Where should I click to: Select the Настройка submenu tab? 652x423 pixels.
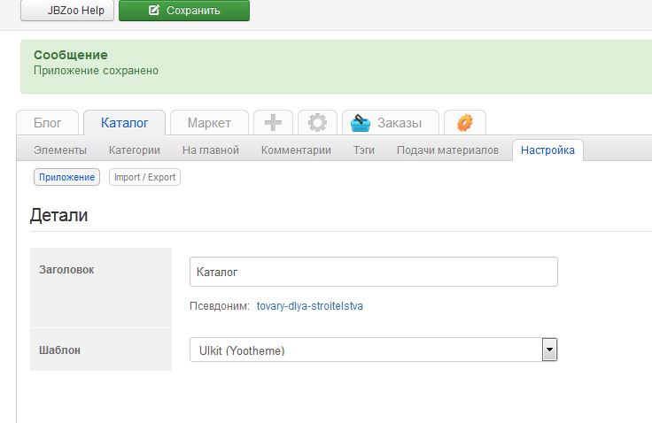click(x=547, y=150)
